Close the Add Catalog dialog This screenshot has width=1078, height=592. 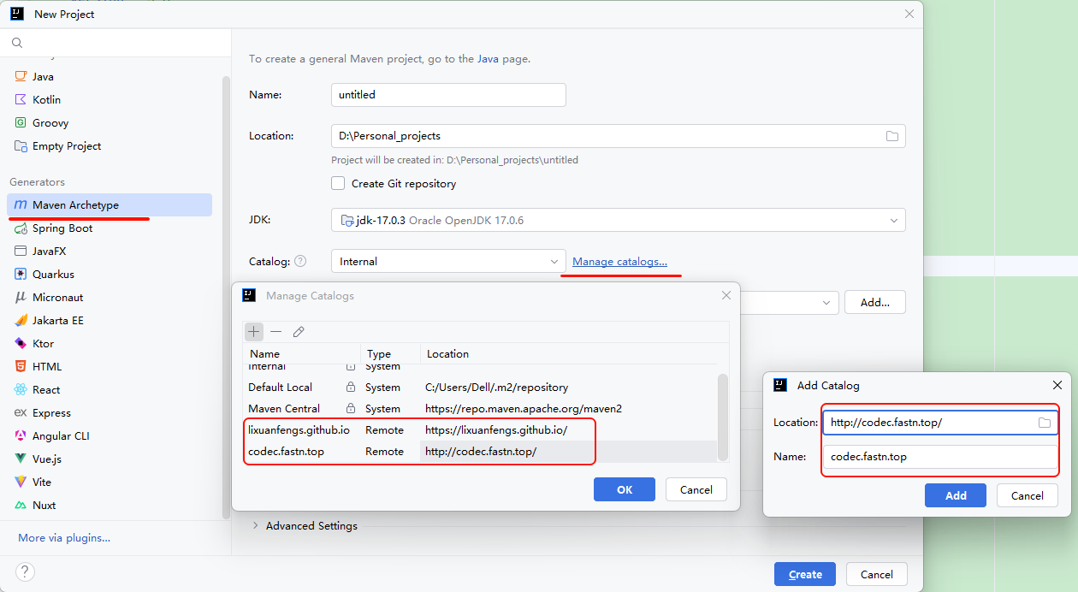1057,385
